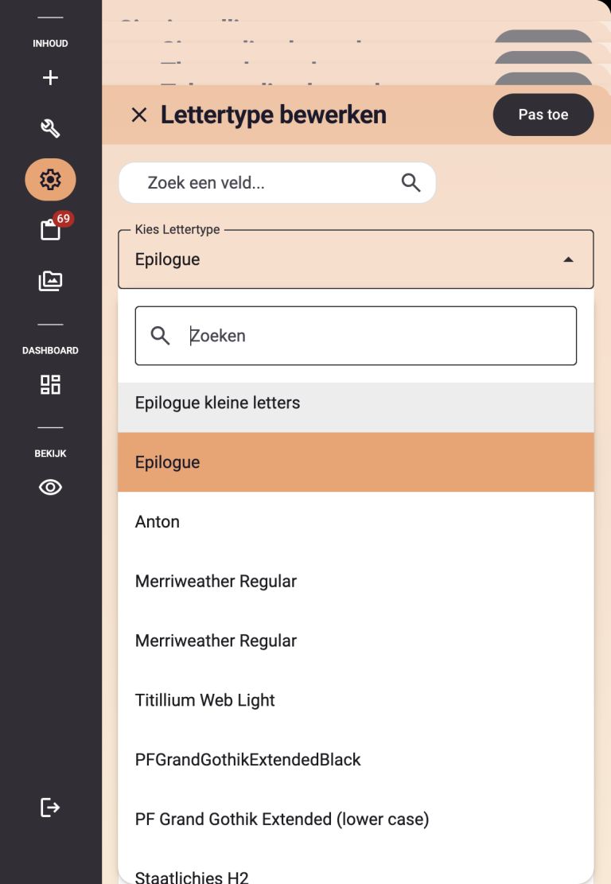The width and height of the screenshot is (611, 884).
Task: Open the Dashboard grid icon
Action: 50,385
